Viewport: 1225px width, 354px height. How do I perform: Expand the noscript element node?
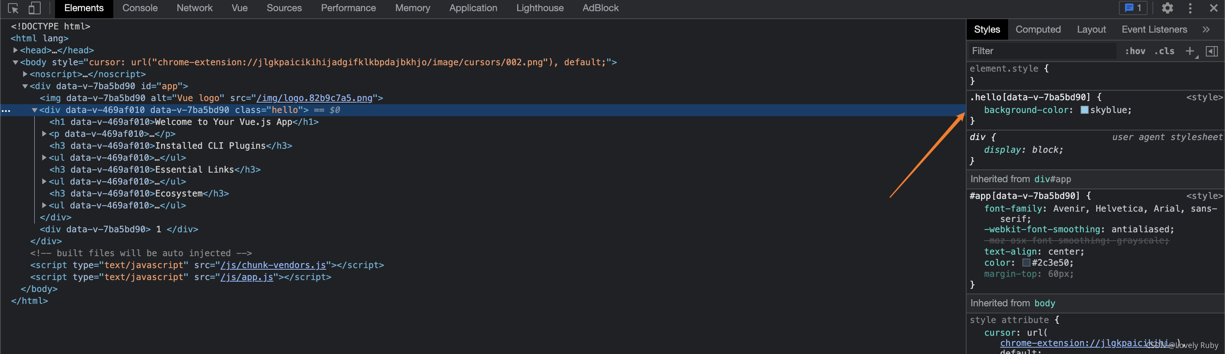pyautogui.click(x=25, y=74)
